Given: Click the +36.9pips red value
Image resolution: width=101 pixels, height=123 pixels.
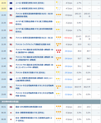Looking at the screenshot, I should [68, 38].
